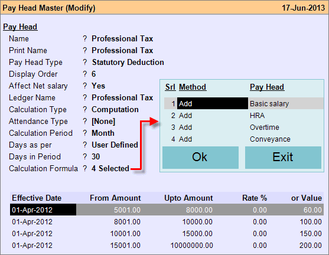Open Pay Head Type Statutory Deduction field
This screenshot has height=255, width=329.
[x=128, y=63]
